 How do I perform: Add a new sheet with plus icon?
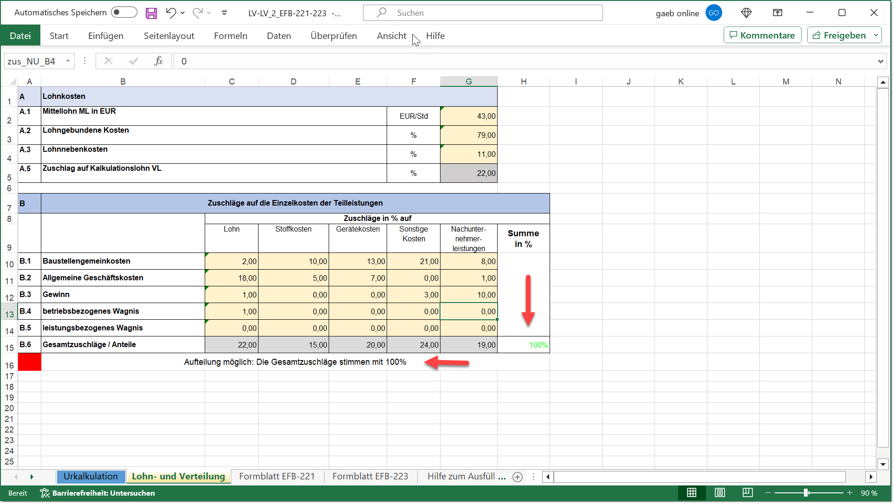pos(518,477)
